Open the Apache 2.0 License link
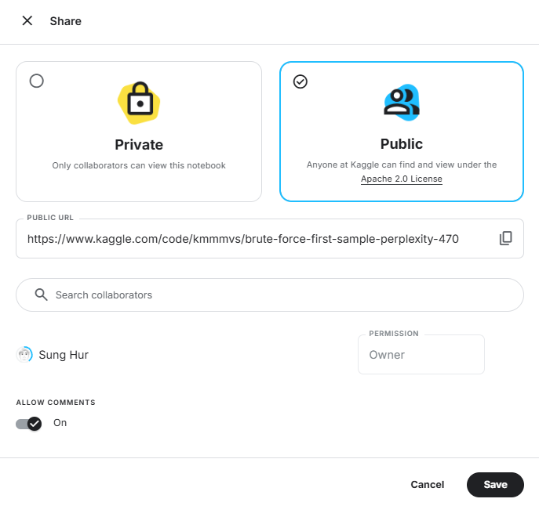539x506 pixels. [401, 179]
